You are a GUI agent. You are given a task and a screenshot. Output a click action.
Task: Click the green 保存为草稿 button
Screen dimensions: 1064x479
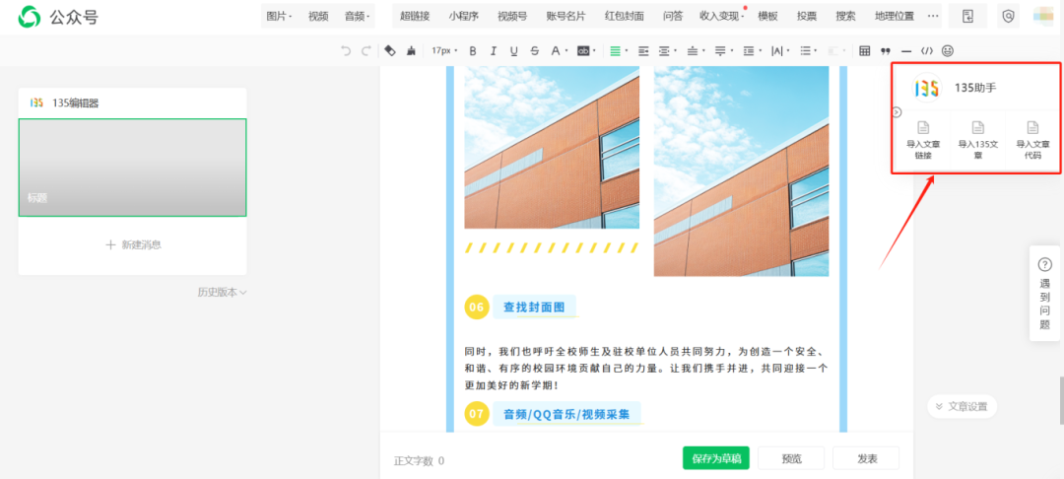(716, 458)
